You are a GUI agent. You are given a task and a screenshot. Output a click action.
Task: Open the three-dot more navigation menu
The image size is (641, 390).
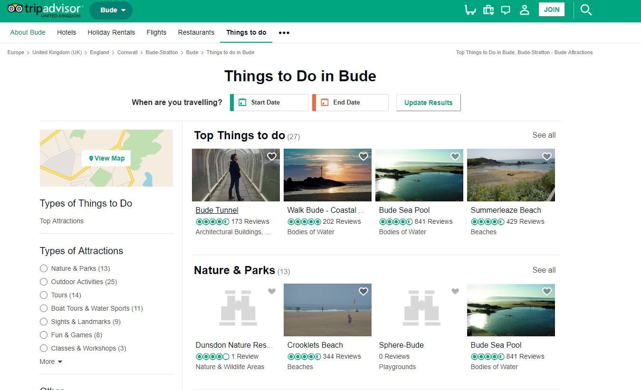point(284,33)
